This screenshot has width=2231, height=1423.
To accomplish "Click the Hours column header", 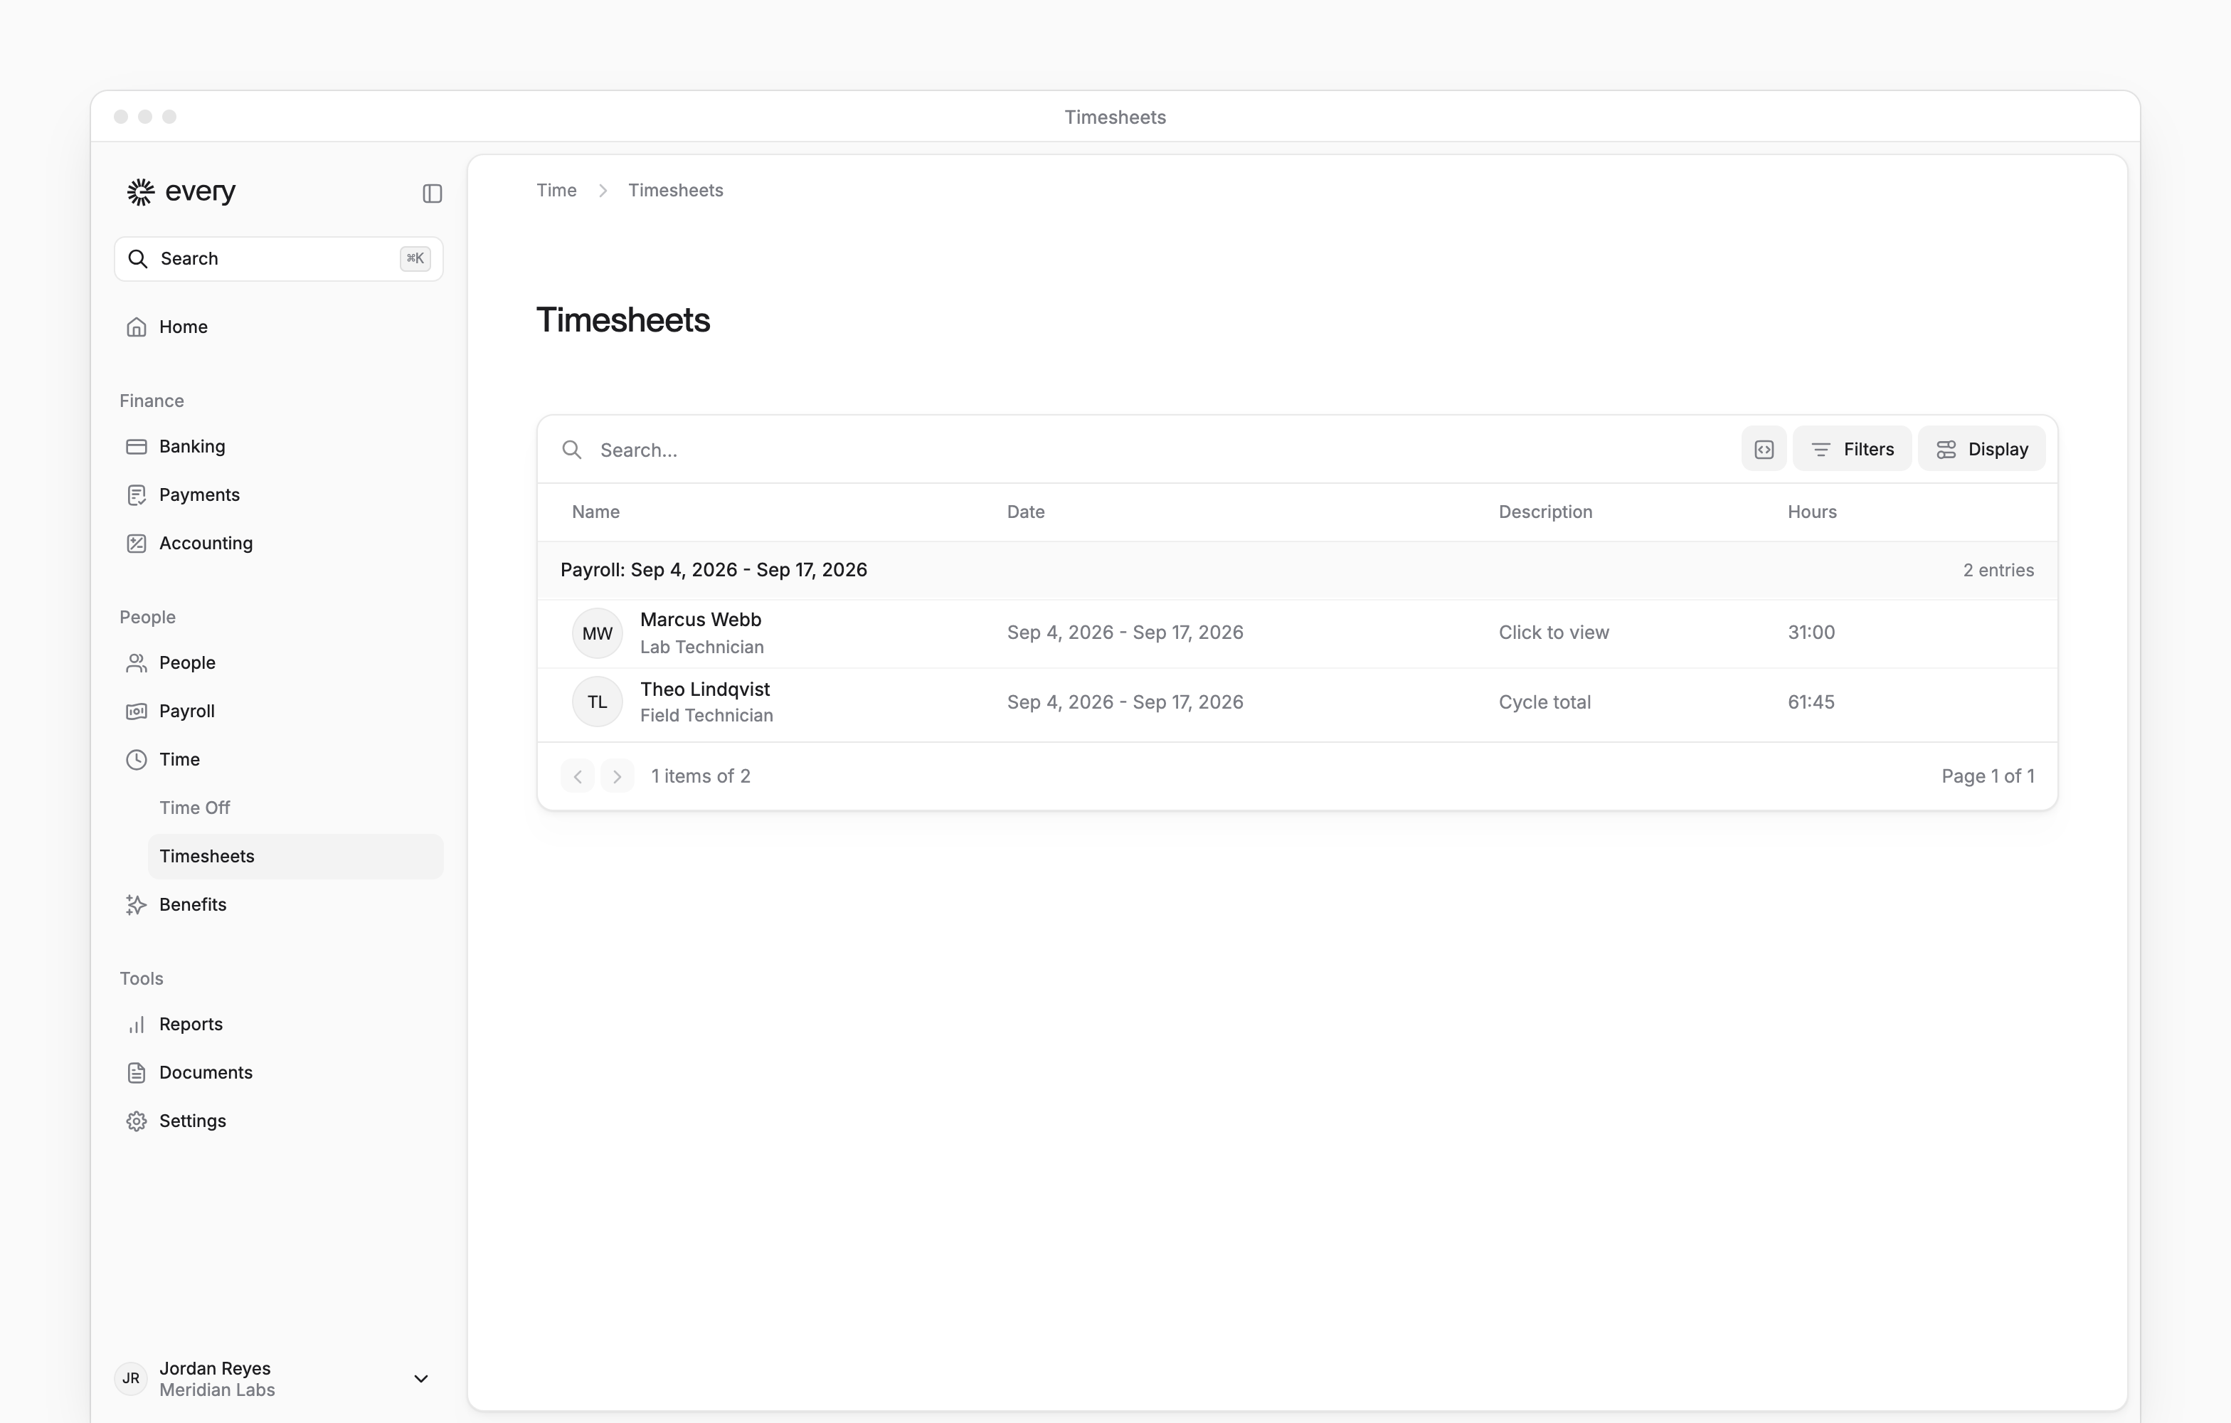I will [1812, 512].
